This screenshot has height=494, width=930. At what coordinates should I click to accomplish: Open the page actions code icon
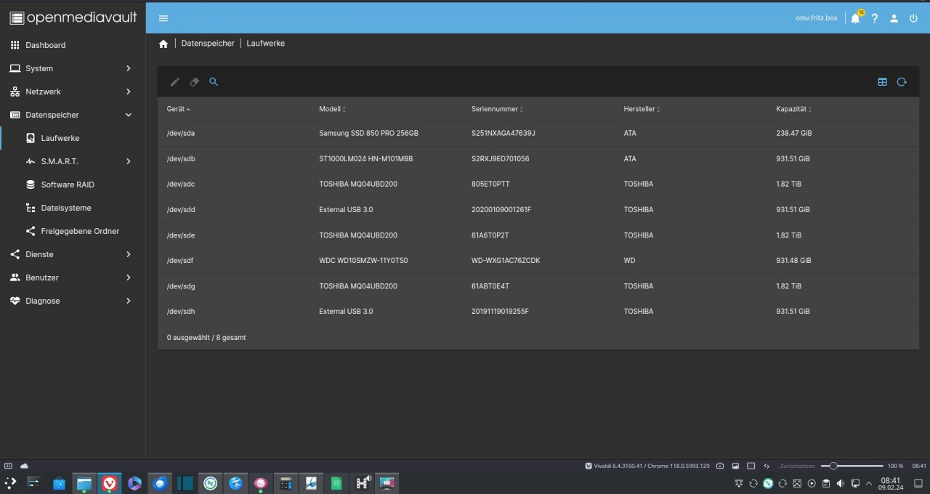coord(767,466)
